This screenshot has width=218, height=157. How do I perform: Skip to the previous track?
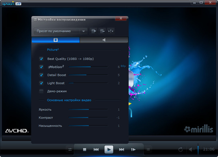click(96, 149)
